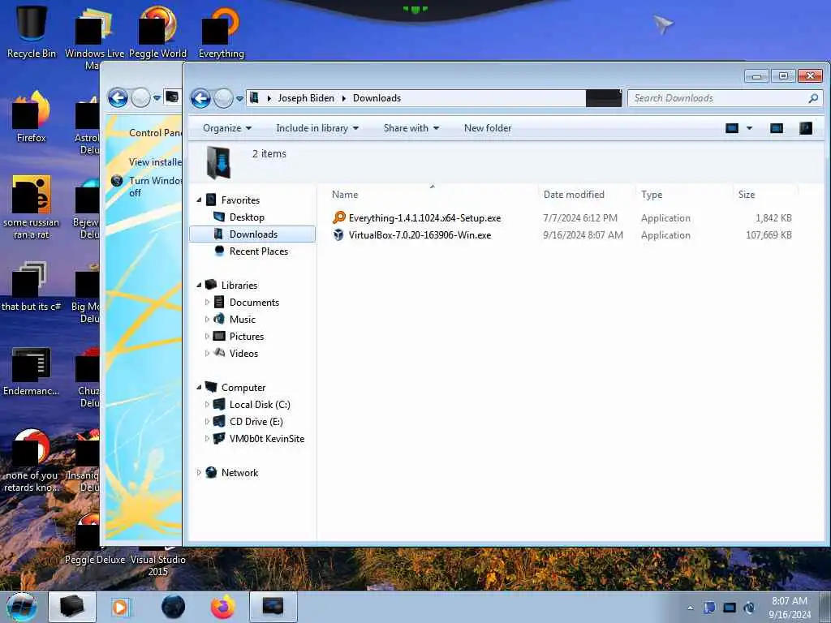Image resolution: width=831 pixels, height=623 pixels.
Task: Open the recent pages dropdown in Downloads window
Action: coord(239,98)
